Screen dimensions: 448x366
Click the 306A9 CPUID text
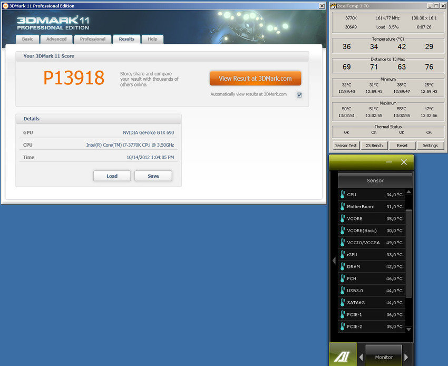(x=351, y=27)
